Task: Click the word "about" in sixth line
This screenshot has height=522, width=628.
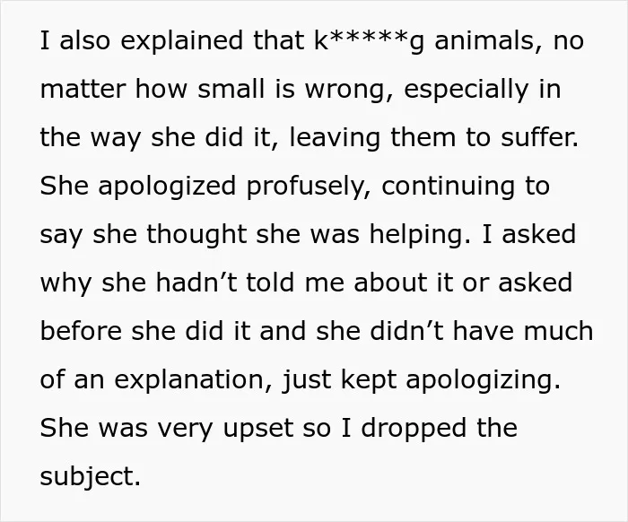Action: (391, 283)
